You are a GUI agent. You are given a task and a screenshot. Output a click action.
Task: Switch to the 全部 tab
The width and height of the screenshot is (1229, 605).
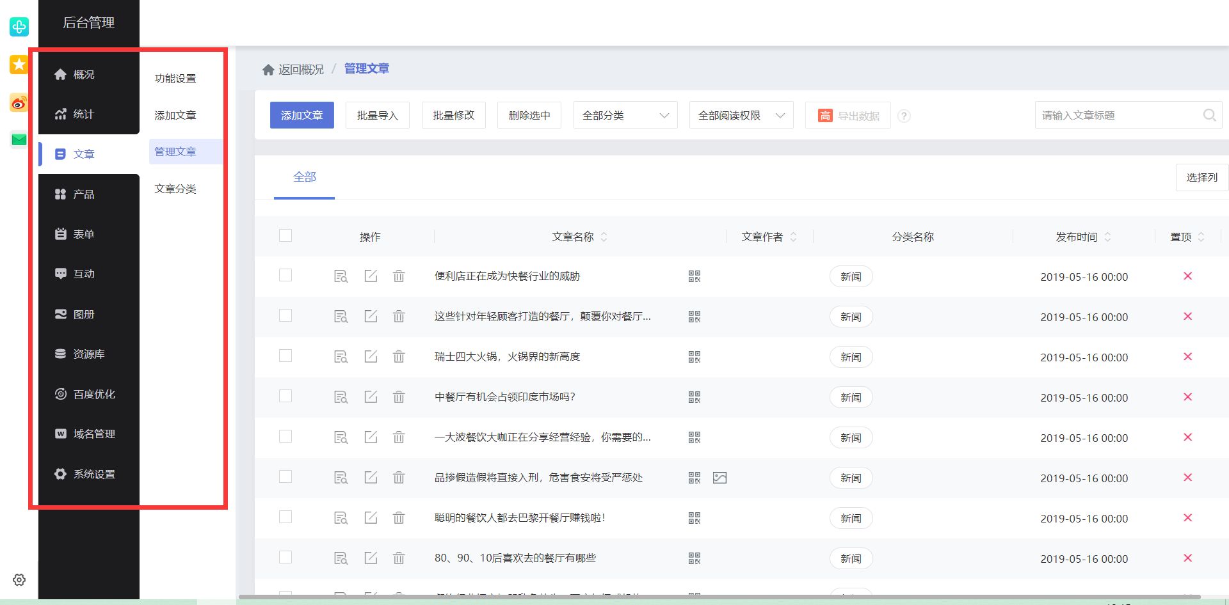coord(304,177)
